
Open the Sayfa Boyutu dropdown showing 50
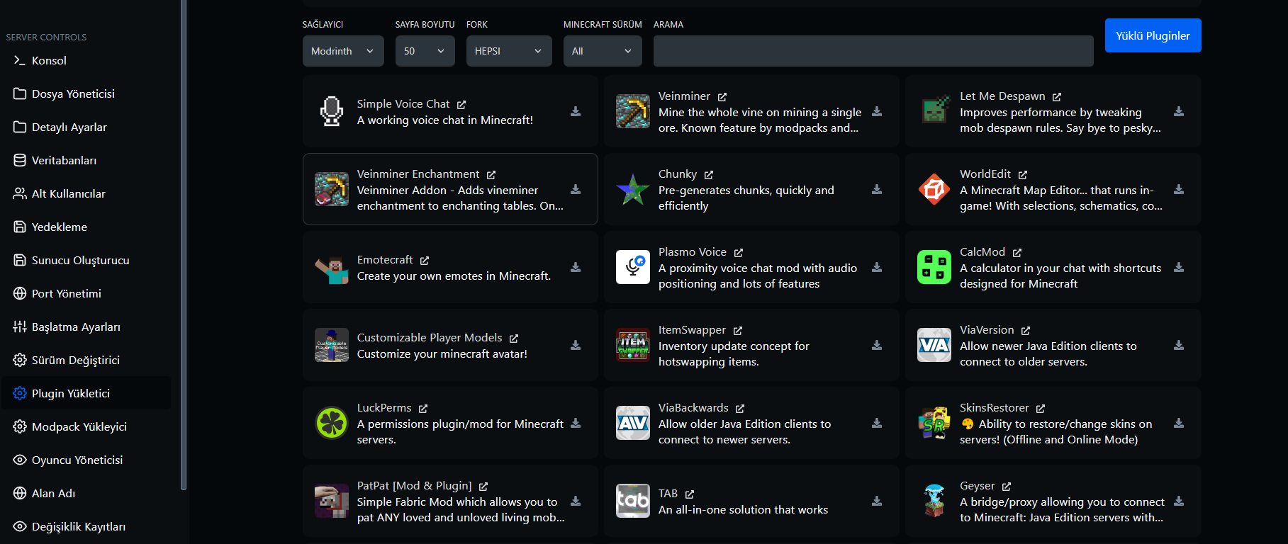click(425, 51)
